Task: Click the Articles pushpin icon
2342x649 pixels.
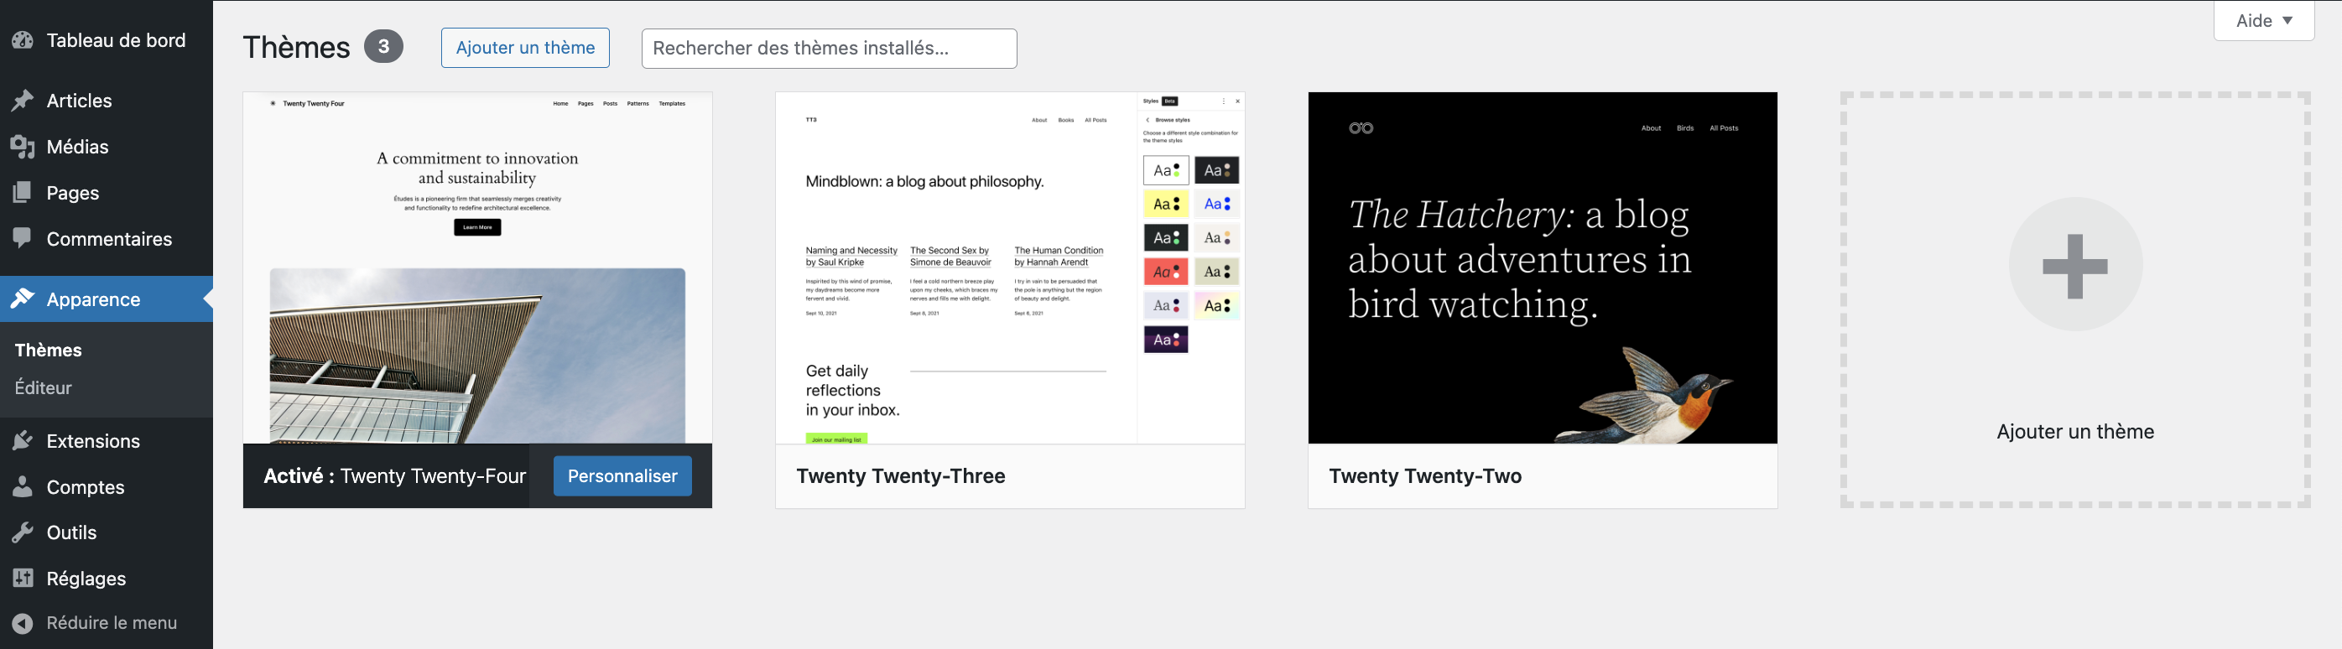Action: [23, 101]
